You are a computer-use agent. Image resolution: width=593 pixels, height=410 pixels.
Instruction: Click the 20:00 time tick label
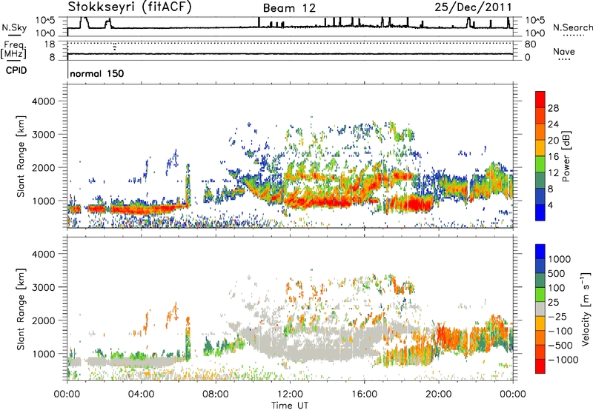coord(438,394)
